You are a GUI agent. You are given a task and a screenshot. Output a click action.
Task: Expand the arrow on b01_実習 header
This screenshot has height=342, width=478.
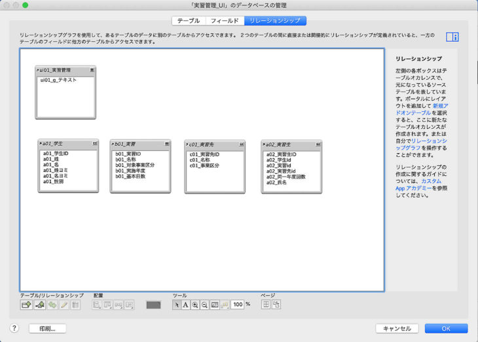(x=113, y=143)
